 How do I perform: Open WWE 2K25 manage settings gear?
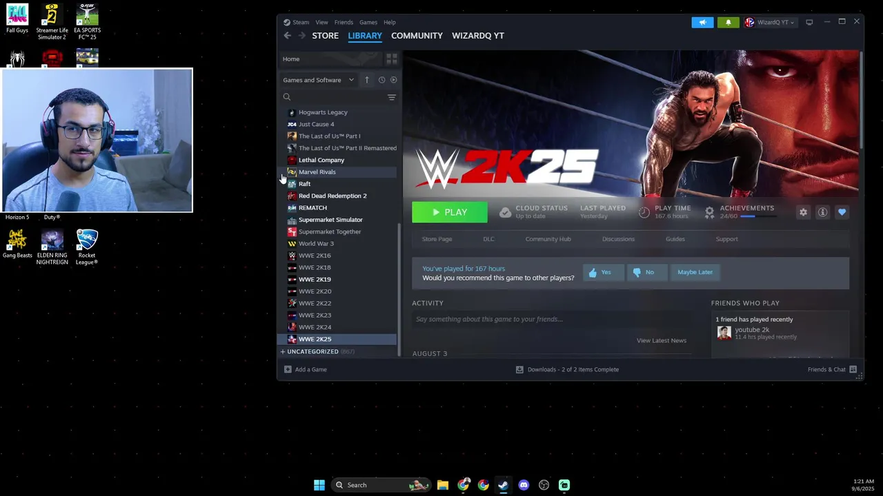click(803, 212)
